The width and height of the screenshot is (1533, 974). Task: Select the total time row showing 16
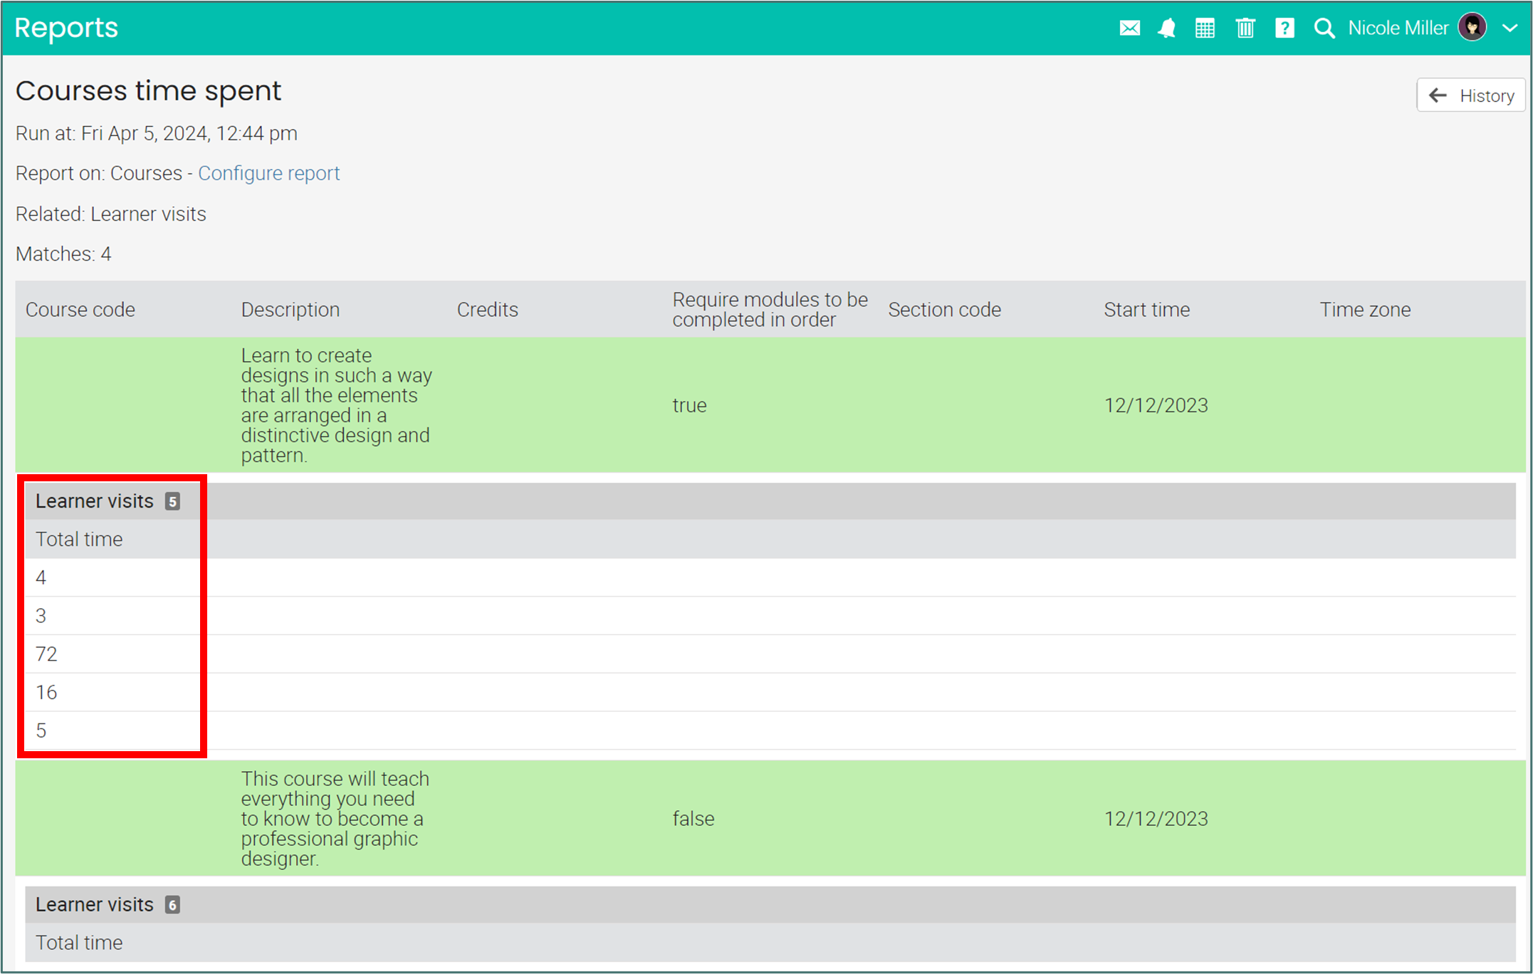(47, 692)
